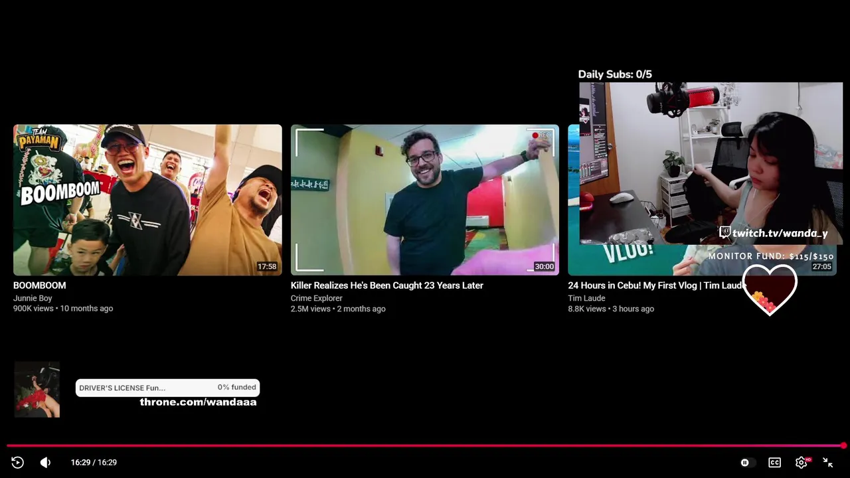Click the heart-shaped fund meter
The height and width of the screenshot is (478, 850).
[770, 290]
